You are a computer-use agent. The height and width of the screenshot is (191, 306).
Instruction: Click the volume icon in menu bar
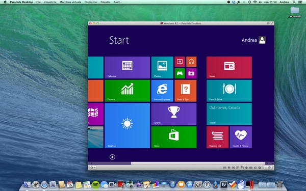(x=260, y=2)
